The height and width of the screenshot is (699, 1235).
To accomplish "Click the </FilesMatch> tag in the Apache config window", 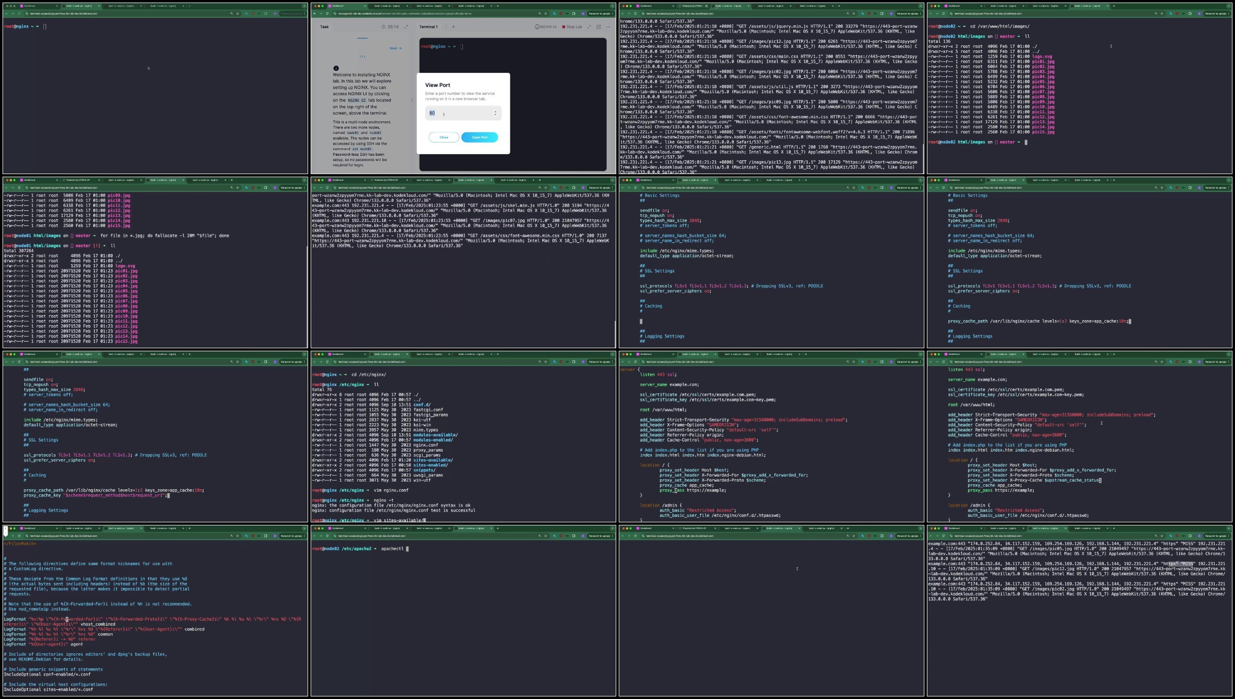I will (x=20, y=544).
